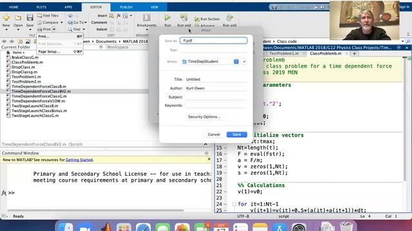The height and width of the screenshot is (231, 412).
Task: Click Run Section button
Action: tap(207, 19)
